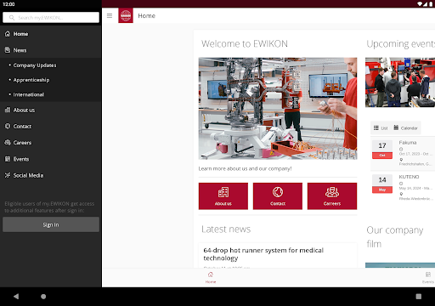Tap the Android home circle button
435x306 pixels.
click(43, 297)
